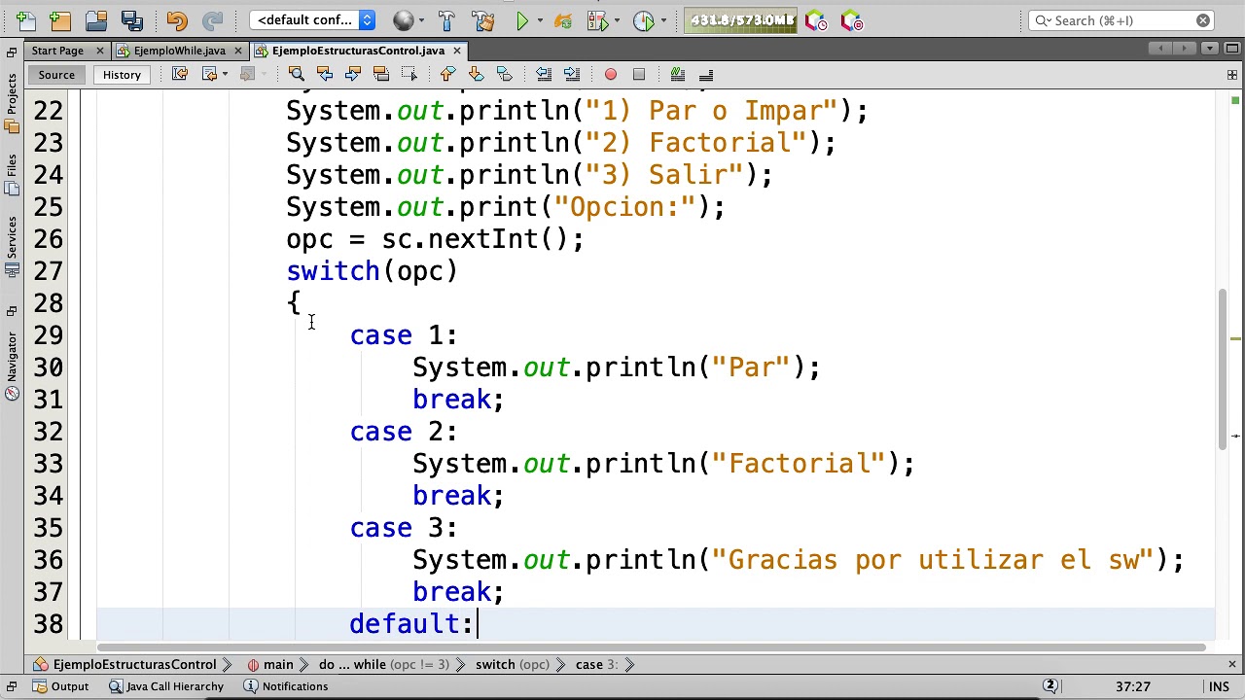The height and width of the screenshot is (700, 1245).
Task: Switch to the Start Page tab
Action: pos(57,51)
